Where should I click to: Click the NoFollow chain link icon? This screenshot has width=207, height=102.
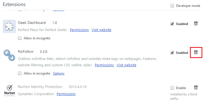(9, 55)
